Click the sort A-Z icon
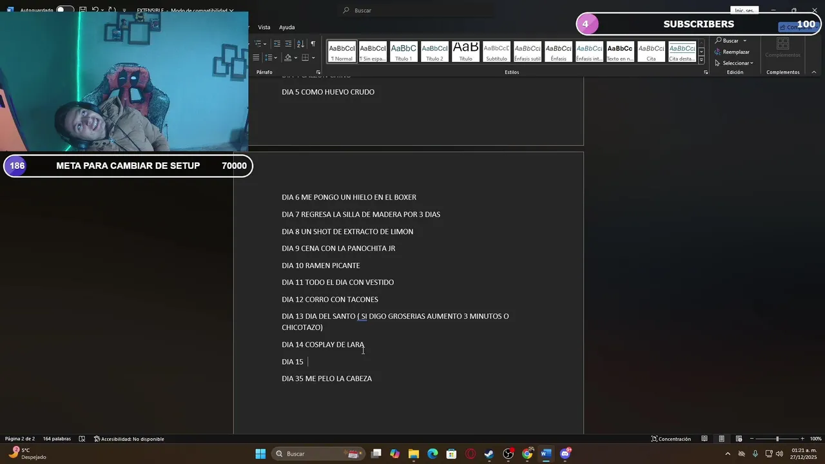The height and width of the screenshot is (464, 825). 300,44
